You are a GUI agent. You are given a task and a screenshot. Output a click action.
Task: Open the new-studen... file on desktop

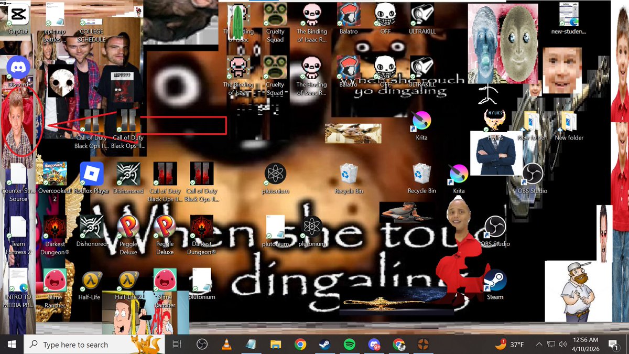coord(569,19)
